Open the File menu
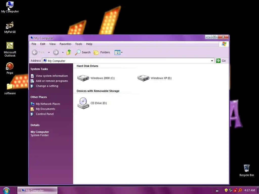 [x=34, y=44]
